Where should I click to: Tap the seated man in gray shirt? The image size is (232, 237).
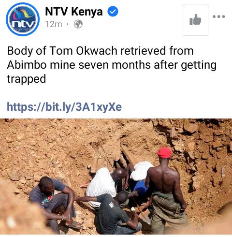(54, 204)
